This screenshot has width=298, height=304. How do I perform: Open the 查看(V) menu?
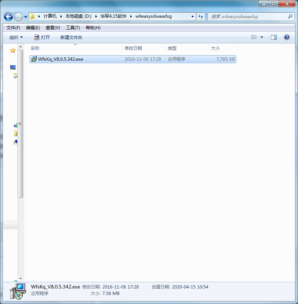tap(53, 28)
